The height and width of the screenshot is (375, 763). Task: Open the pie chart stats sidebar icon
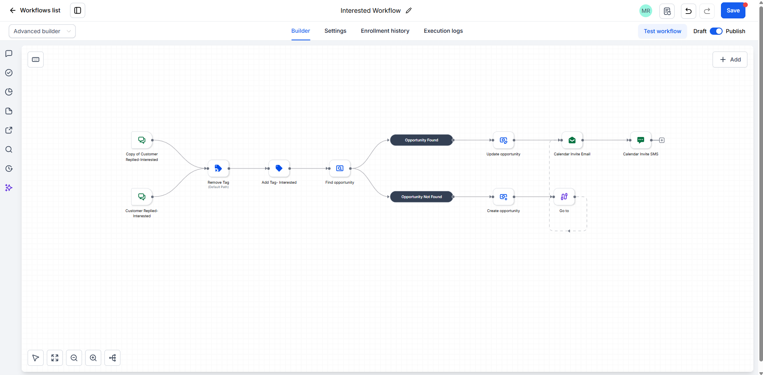point(9,92)
